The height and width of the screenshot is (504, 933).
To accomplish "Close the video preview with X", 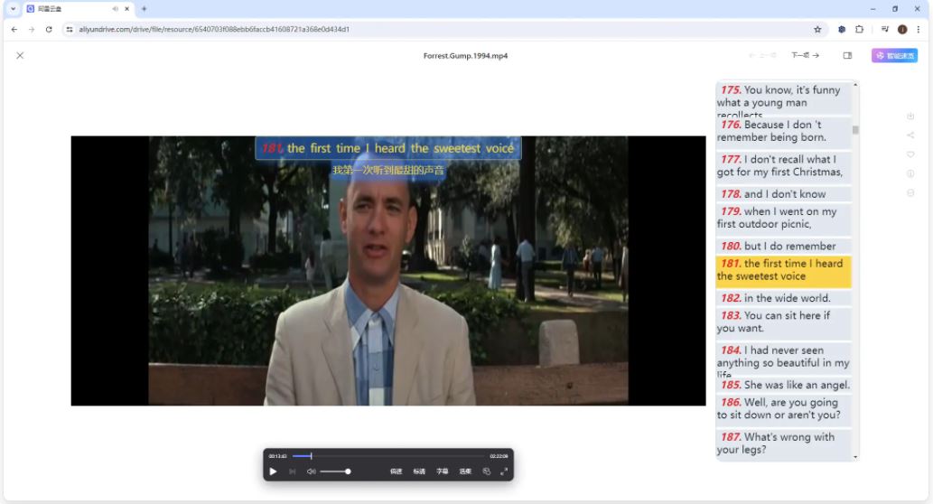I will (20, 55).
